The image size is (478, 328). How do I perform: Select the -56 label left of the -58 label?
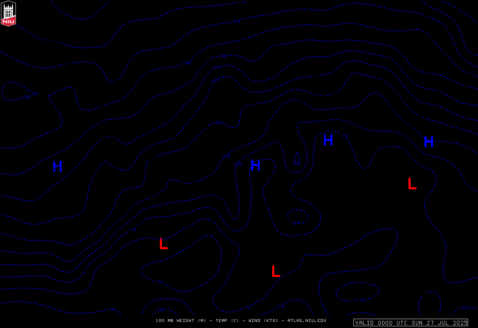click(x=187, y=63)
